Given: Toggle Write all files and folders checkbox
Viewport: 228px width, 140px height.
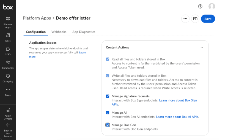Looking at the screenshot, I should tap(108, 76).
